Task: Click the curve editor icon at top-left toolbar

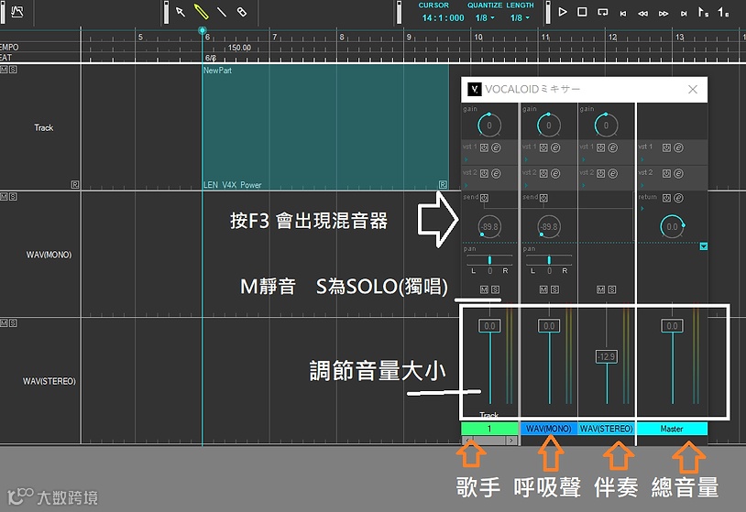Action: (17, 11)
